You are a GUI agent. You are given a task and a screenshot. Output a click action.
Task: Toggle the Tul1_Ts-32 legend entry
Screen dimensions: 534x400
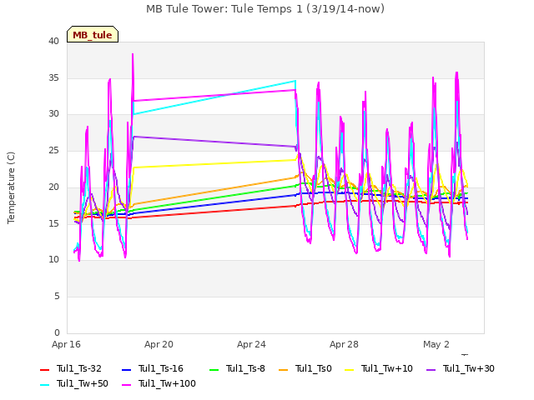[71, 368]
